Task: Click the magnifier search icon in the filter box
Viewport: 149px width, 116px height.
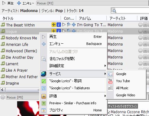Action: (114, 10)
